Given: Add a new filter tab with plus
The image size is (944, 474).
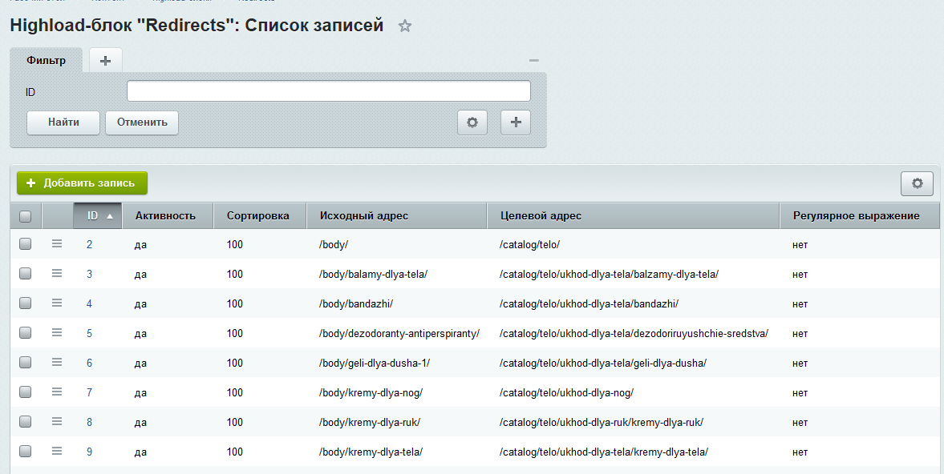Looking at the screenshot, I should coord(105,60).
